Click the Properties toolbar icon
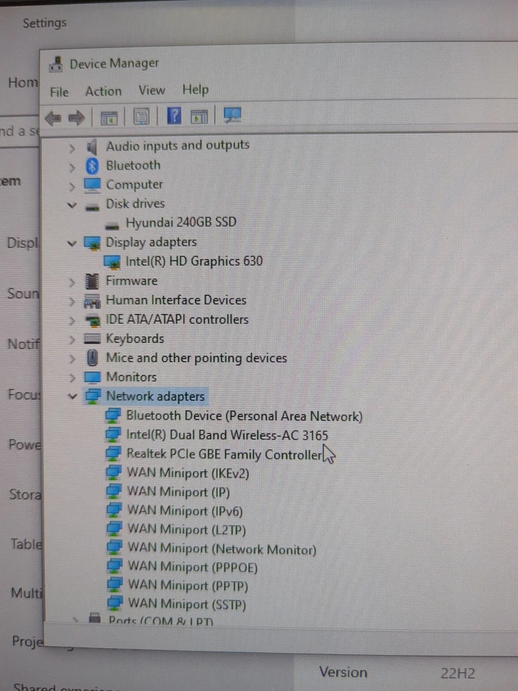518x691 pixels. pos(141,117)
